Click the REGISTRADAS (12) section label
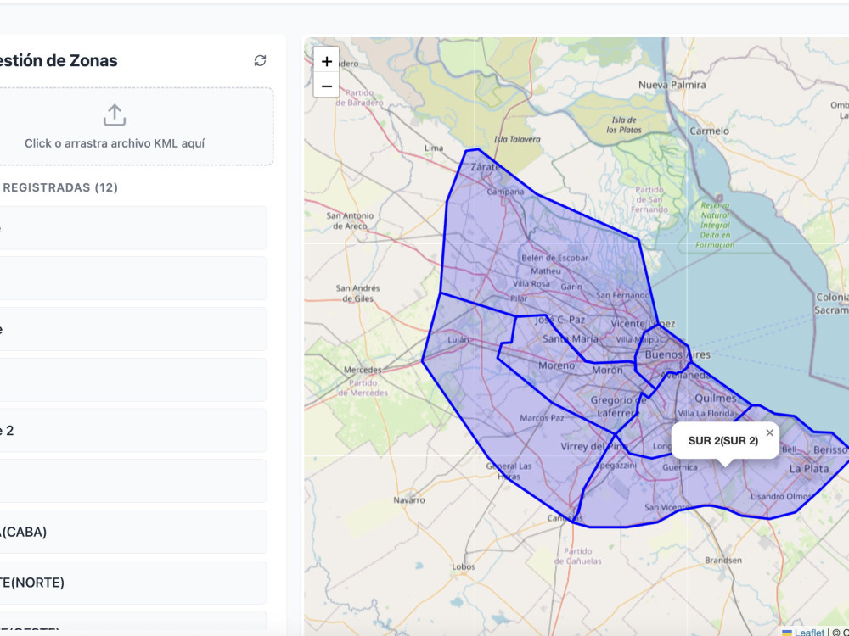The height and width of the screenshot is (636, 849). click(x=59, y=187)
